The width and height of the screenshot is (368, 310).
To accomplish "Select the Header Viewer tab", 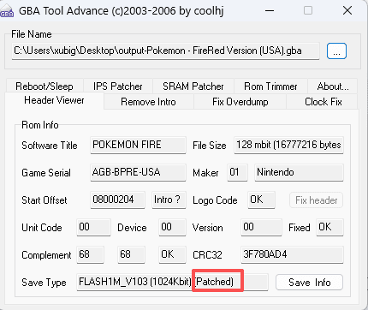I will (x=54, y=100).
